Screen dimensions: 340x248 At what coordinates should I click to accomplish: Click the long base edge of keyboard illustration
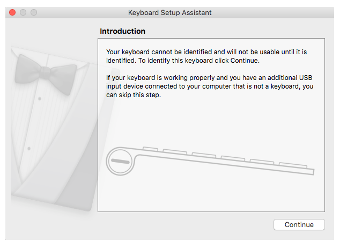coord(225,166)
